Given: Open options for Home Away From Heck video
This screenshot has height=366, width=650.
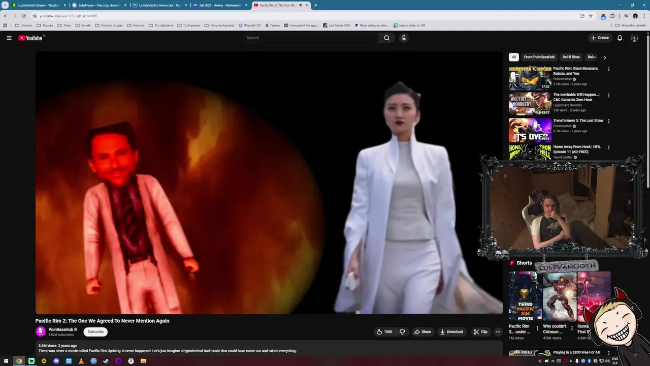Looking at the screenshot, I should pos(609,147).
